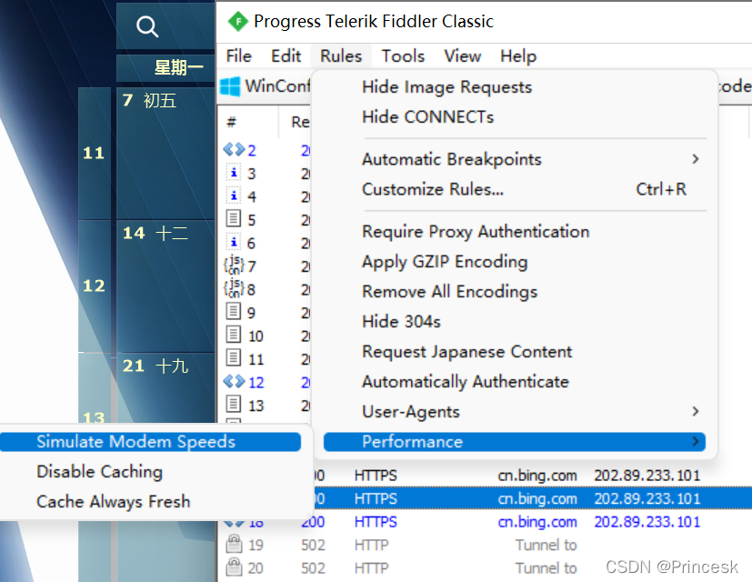Open the View menu
The height and width of the screenshot is (582, 752).
[462, 56]
